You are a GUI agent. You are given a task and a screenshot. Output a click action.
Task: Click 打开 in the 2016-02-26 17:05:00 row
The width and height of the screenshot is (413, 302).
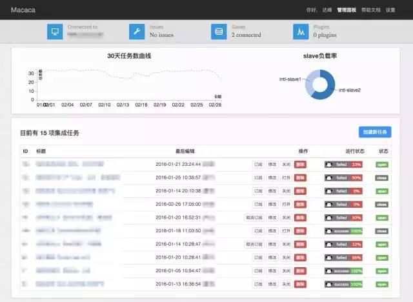coord(286,205)
